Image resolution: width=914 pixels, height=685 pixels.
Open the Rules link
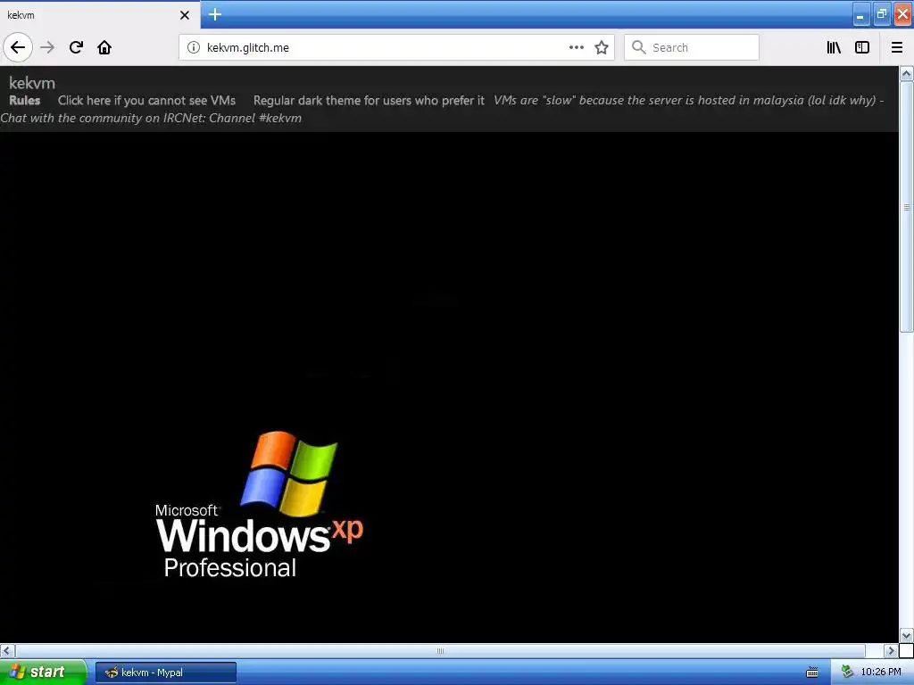coord(24,100)
